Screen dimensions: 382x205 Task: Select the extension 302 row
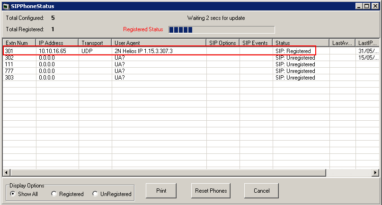pos(142,58)
